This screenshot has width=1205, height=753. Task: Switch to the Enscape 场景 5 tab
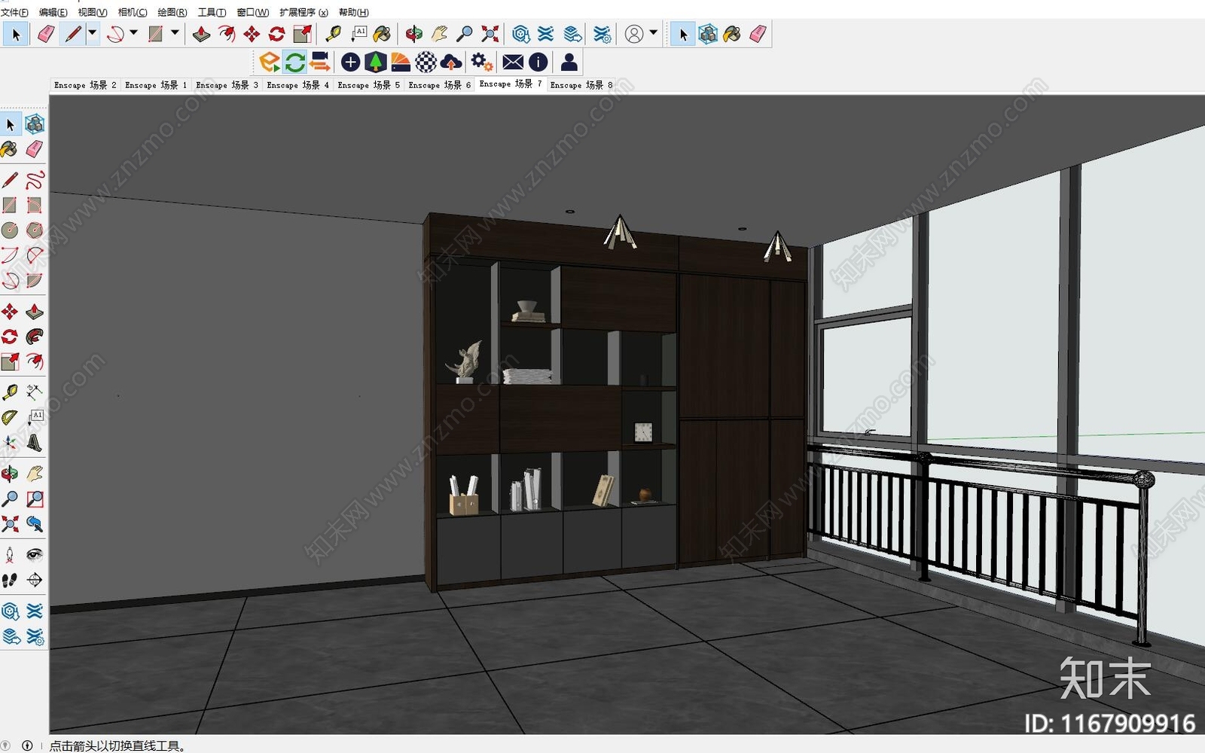[x=368, y=85]
